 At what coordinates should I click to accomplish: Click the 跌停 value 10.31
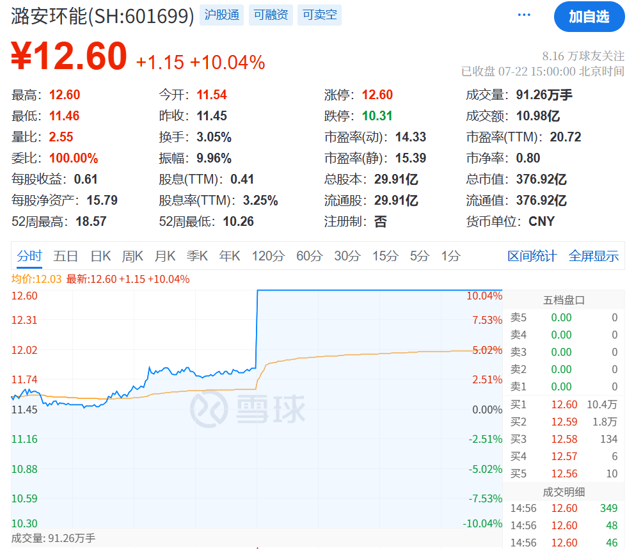[377, 116]
